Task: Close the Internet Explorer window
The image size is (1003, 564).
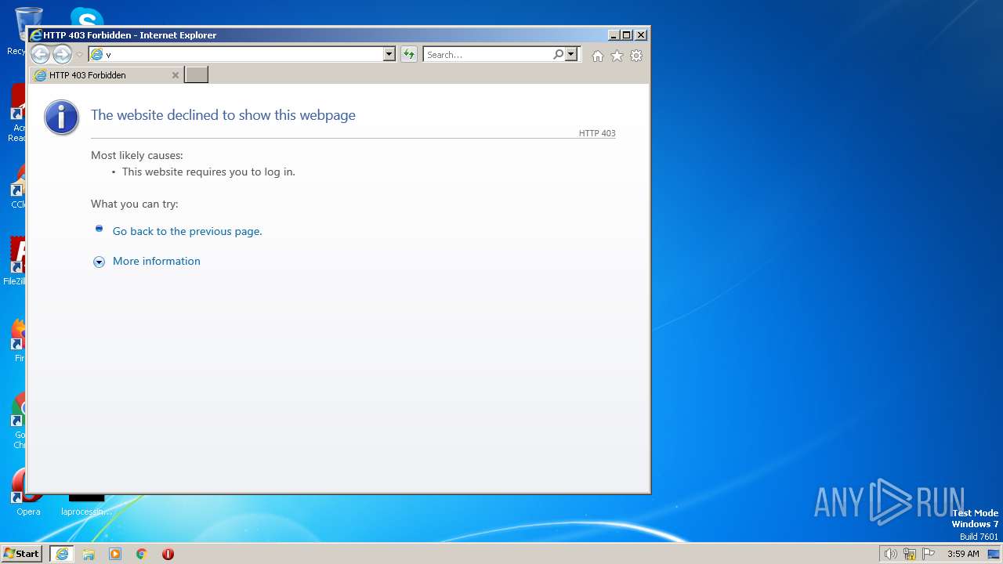Action: [x=641, y=35]
